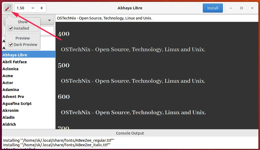
Task: Select Abril Fatface from font list
Action: tap(15, 62)
